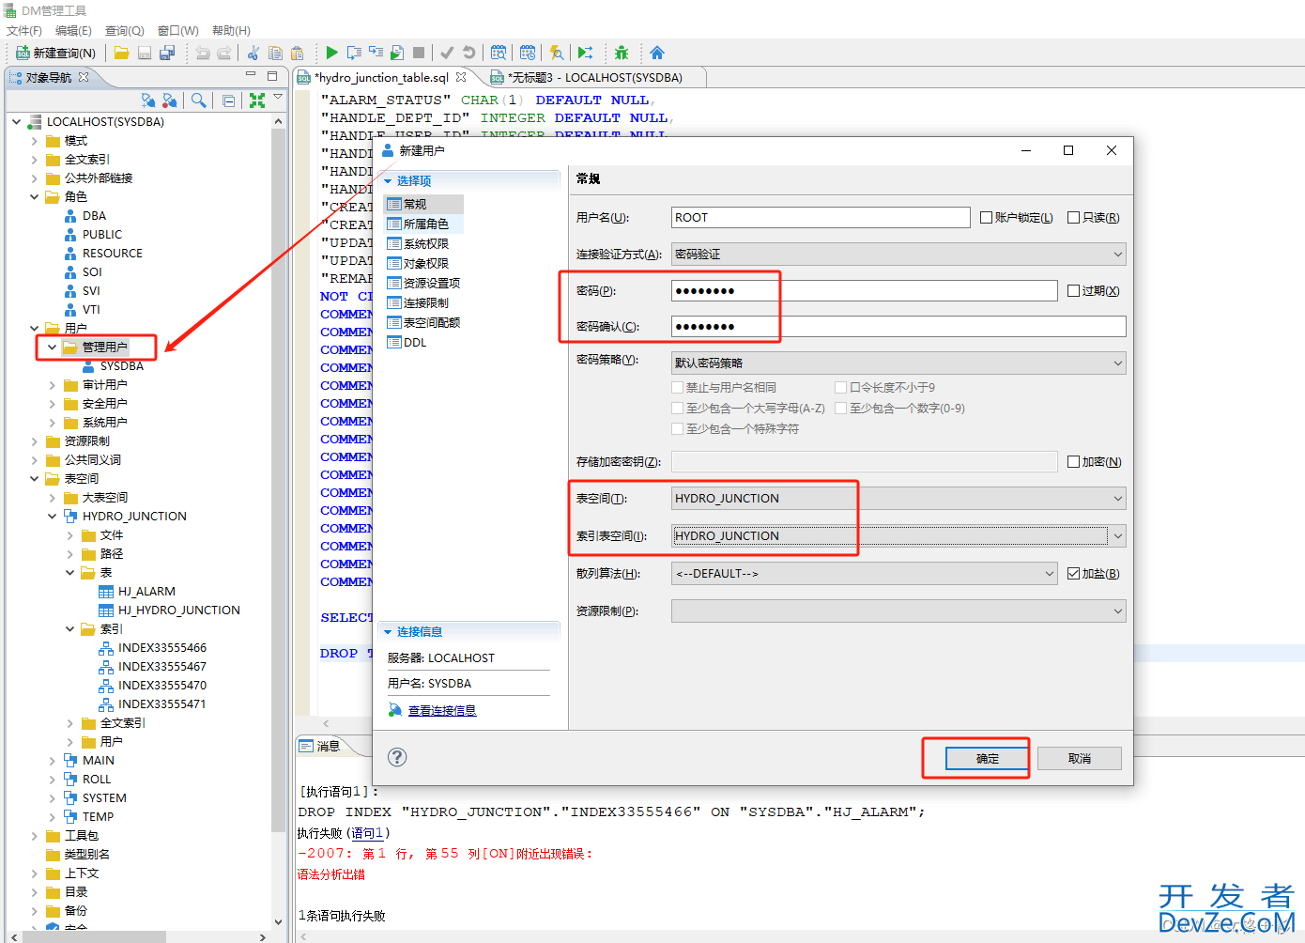Uncheck the 加盐 salt checkbox
This screenshot has width=1305, height=943.
1073,573
